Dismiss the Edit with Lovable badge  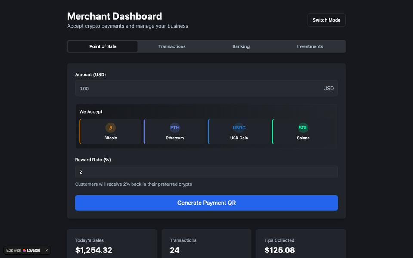pyautogui.click(x=46, y=250)
